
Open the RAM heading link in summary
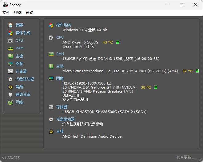click(x=60, y=54)
